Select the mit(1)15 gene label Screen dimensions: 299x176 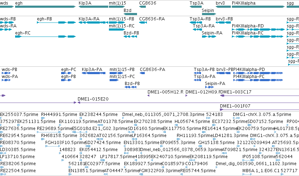(x=117, y=3)
